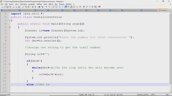Open the Plugins menu
172x96 pixels.
62,4
